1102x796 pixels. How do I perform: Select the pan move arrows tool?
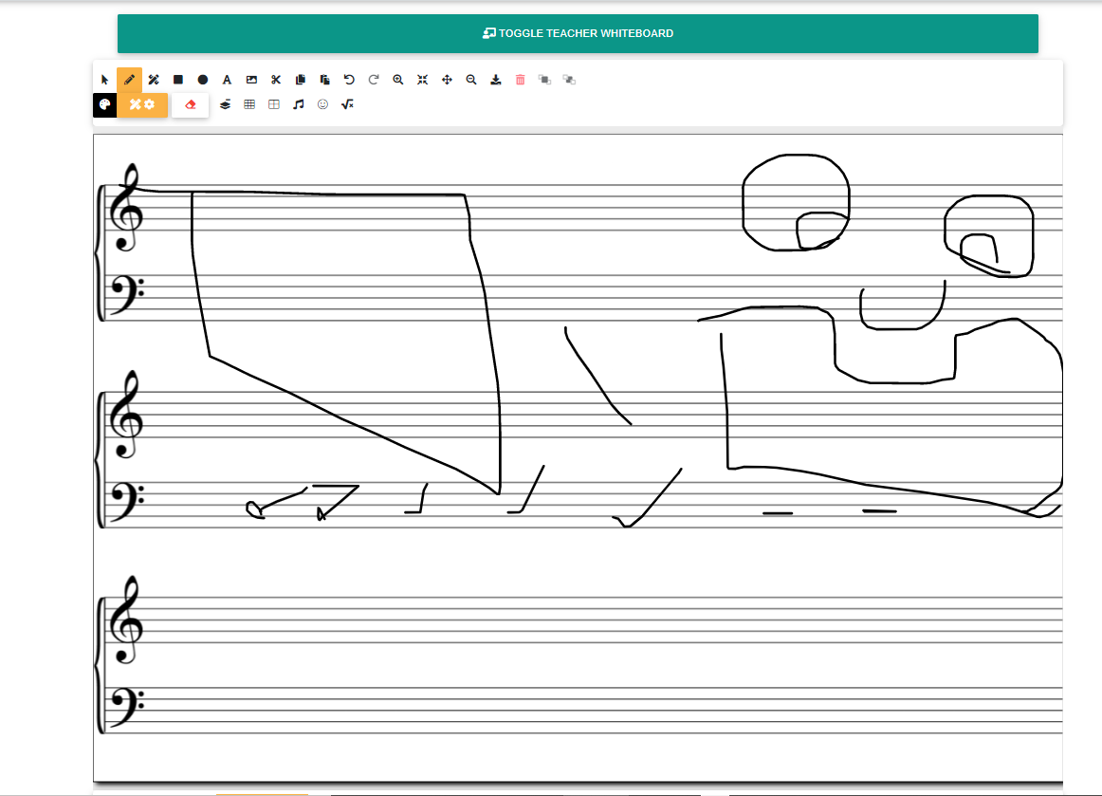coord(447,80)
